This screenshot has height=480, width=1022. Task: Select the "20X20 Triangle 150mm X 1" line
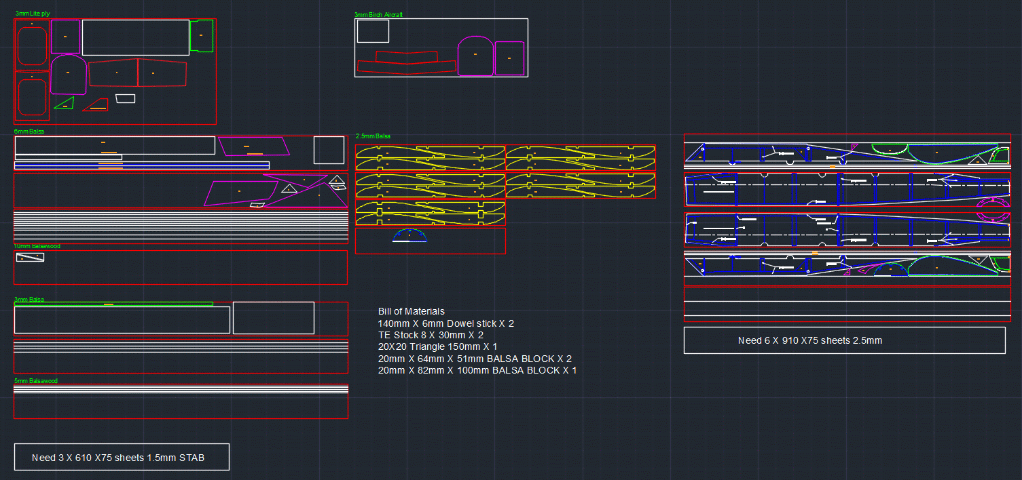(x=437, y=346)
